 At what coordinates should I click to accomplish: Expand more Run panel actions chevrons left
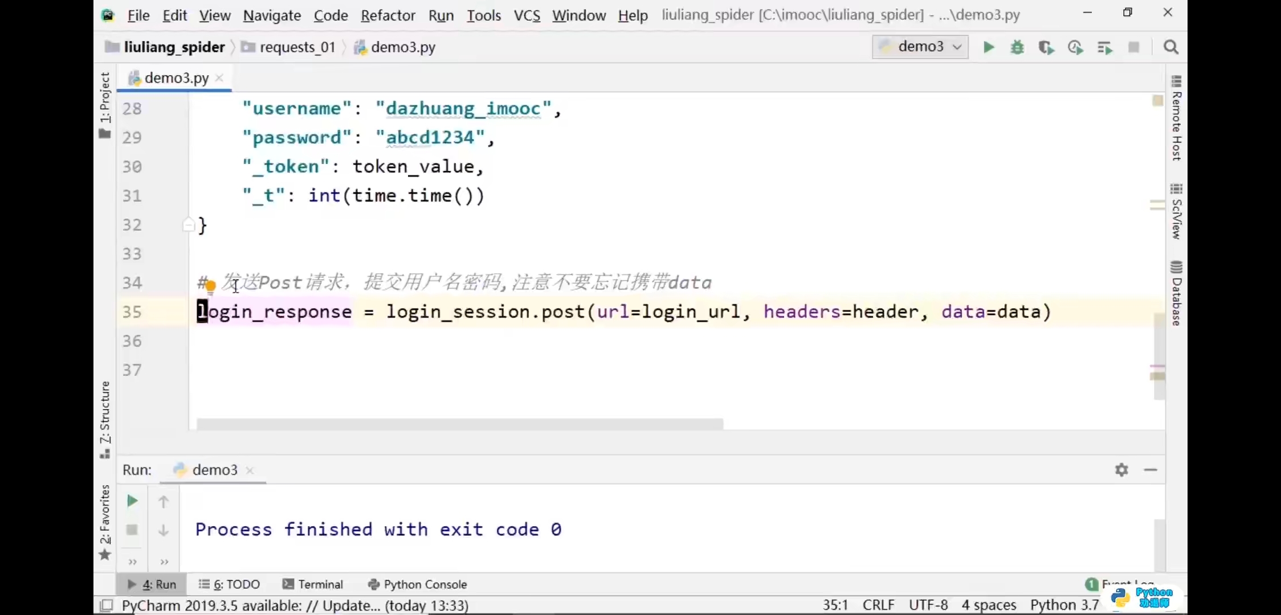(x=133, y=562)
